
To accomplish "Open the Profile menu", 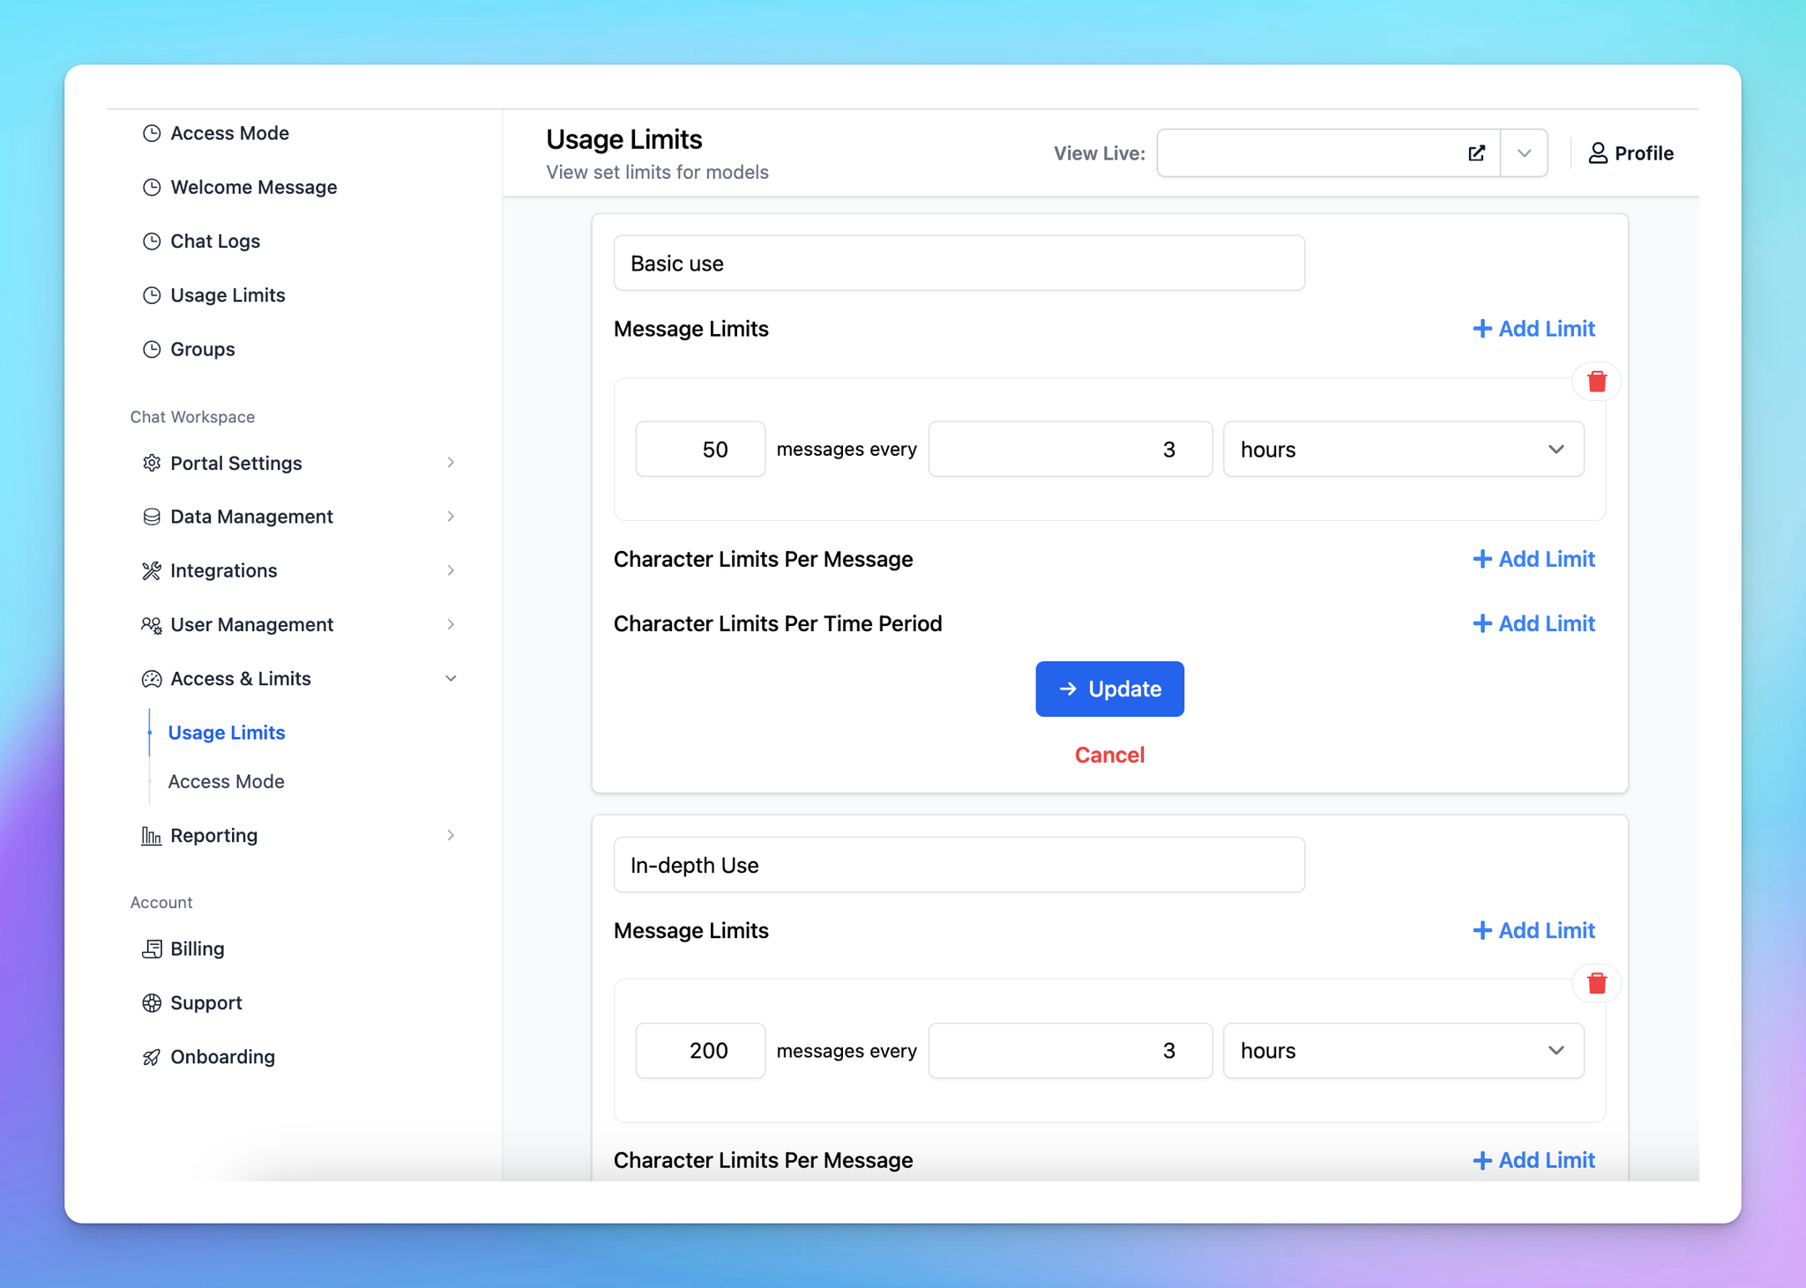I will [1631, 153].
